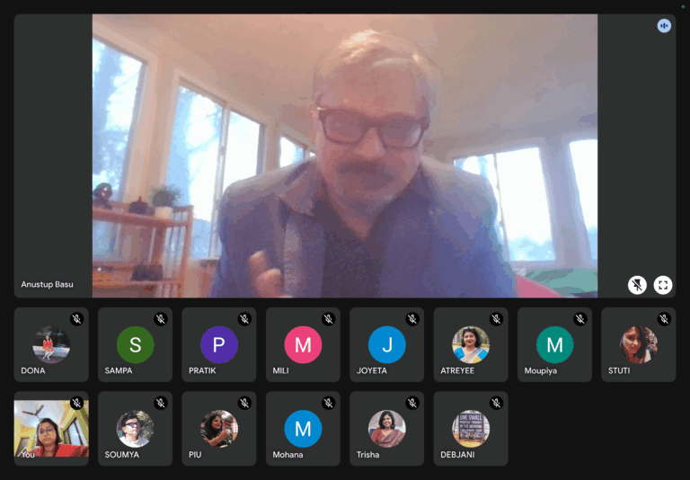
Task: Open SOUMYA's participant tile
Action: click(135, 429)
